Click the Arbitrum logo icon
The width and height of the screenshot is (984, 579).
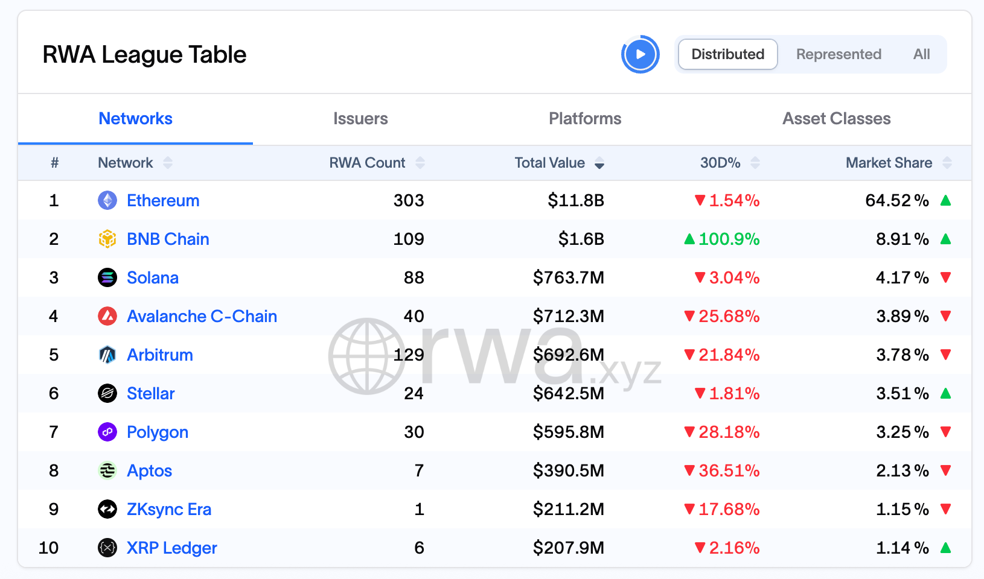click(107, 355)
